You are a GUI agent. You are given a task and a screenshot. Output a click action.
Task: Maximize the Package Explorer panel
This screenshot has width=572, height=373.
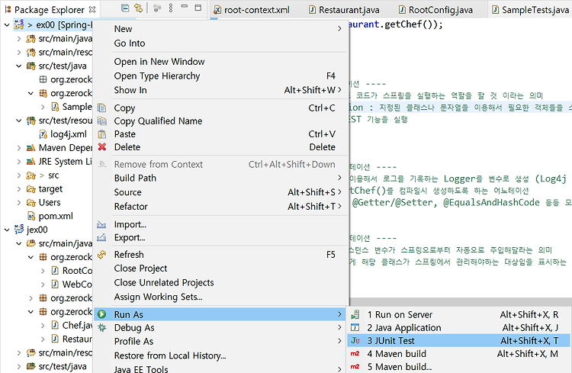[198, 8]
